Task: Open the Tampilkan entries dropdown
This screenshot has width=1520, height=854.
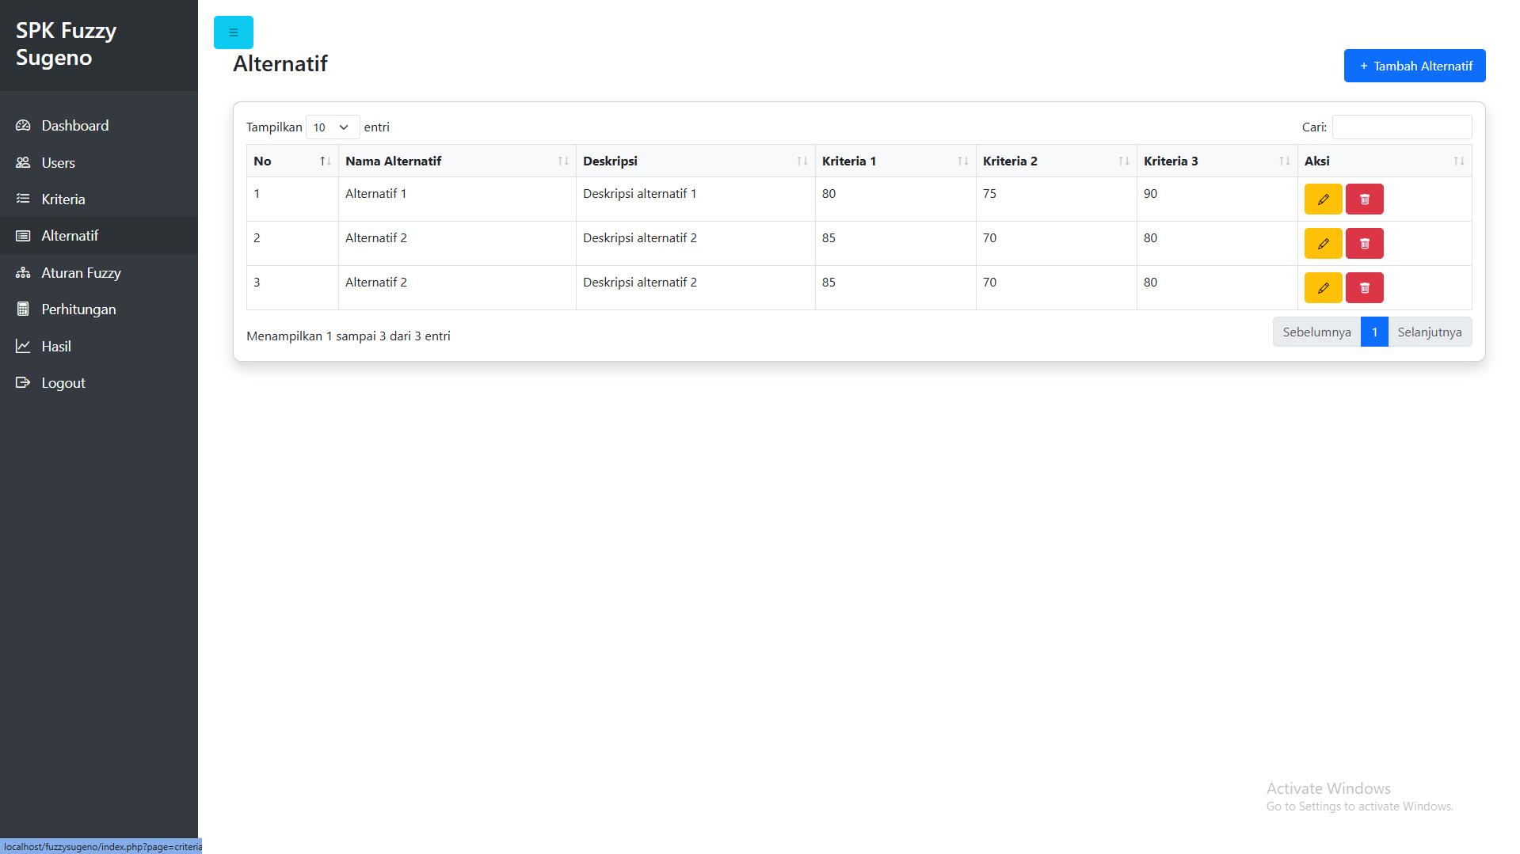Action: 333,127
